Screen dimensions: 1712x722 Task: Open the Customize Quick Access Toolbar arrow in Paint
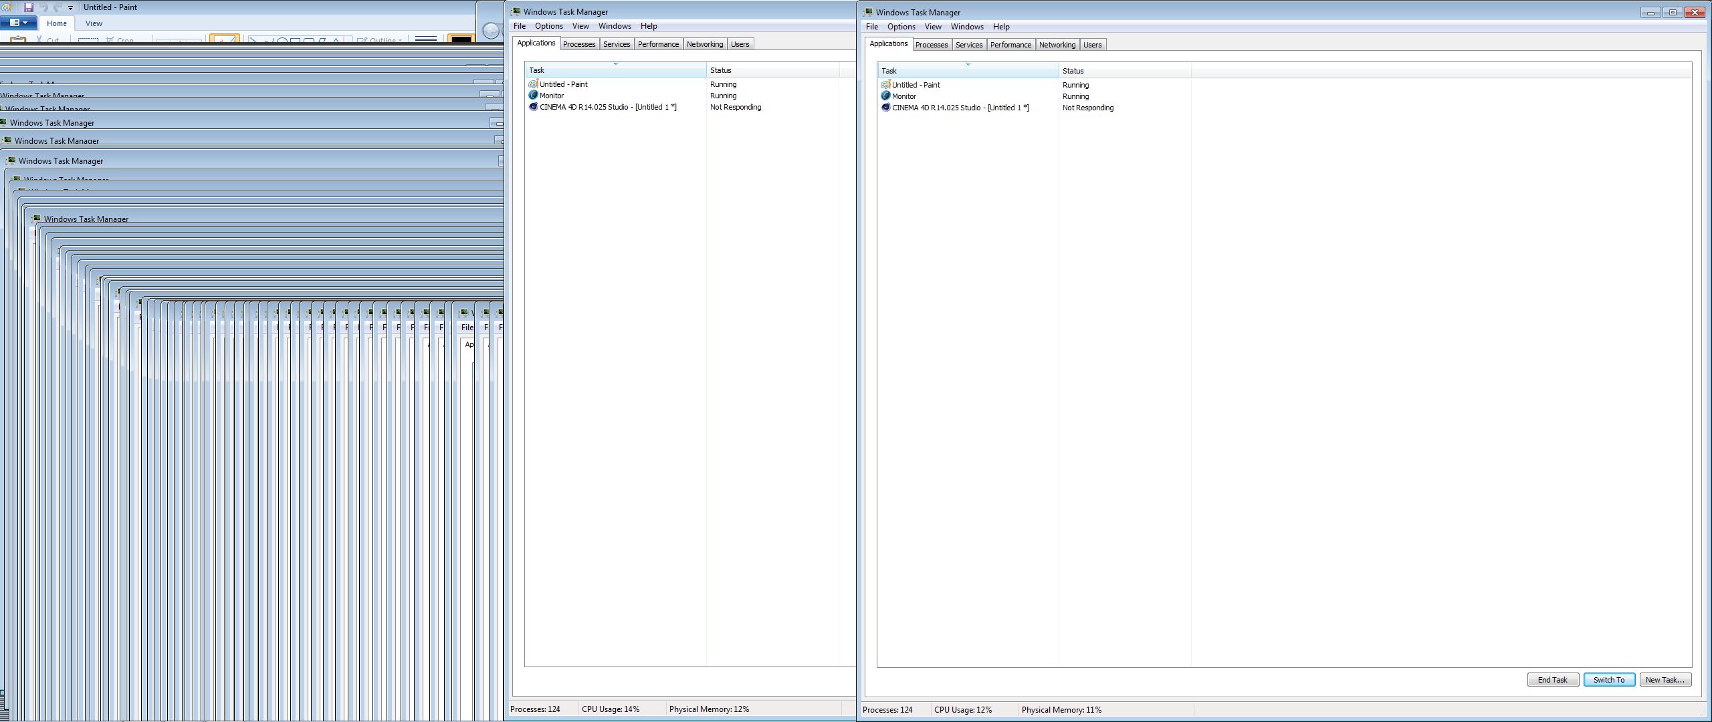point(70,8)
